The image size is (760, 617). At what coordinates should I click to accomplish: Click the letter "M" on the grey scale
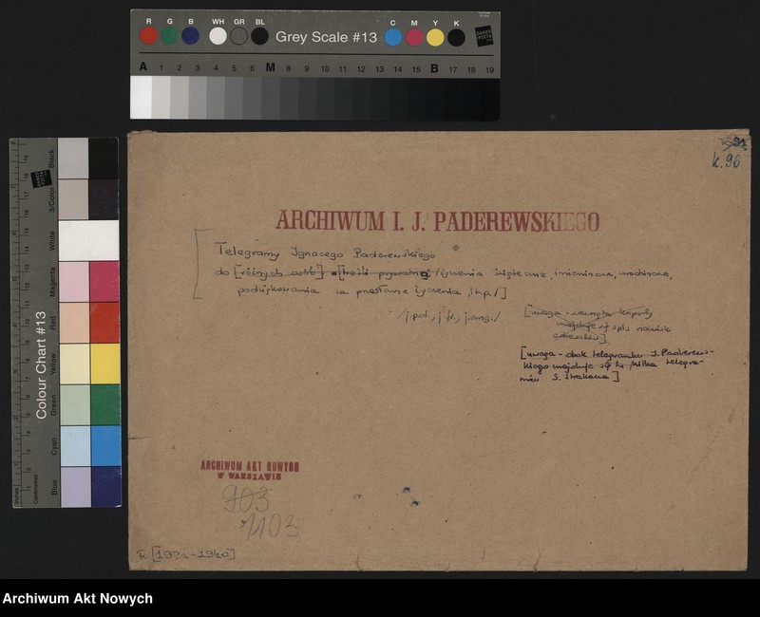click(270, 67)
